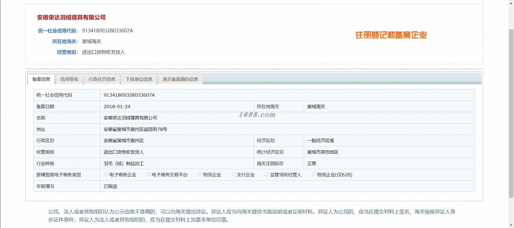
Task: Click 进出口货物收发货人 in the header section
Action: pos(103,52)
